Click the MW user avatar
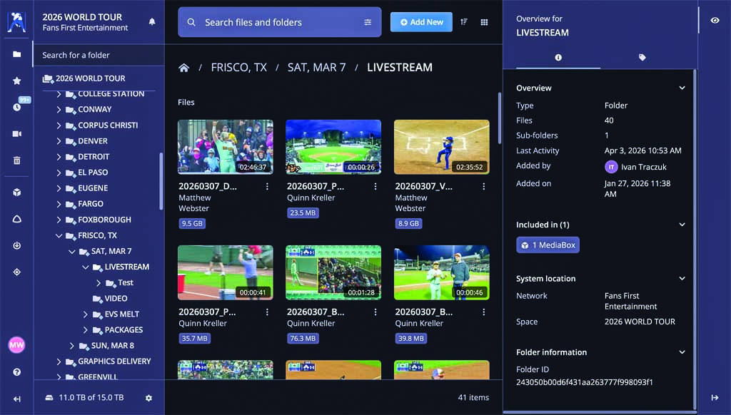The width and height of the screenshot is (731, 415). tap(17, 345)
